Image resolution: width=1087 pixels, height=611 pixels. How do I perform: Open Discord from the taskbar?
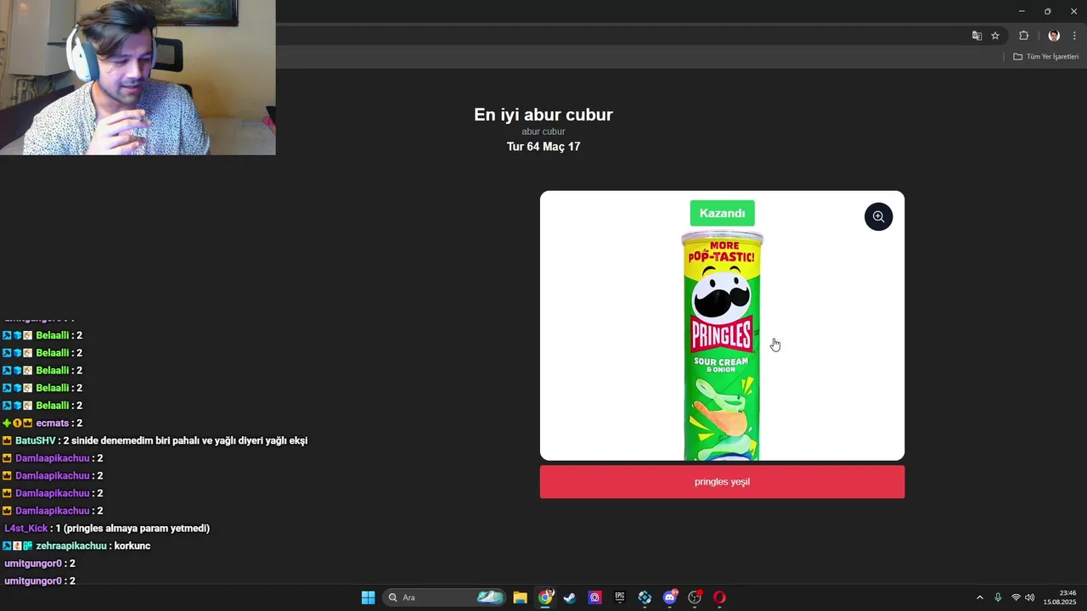(x=670, y=597)
